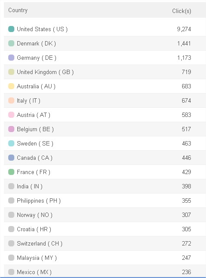
Task: Select the France green color swatch
Action: pyautogui.click(x=11, y=172)
